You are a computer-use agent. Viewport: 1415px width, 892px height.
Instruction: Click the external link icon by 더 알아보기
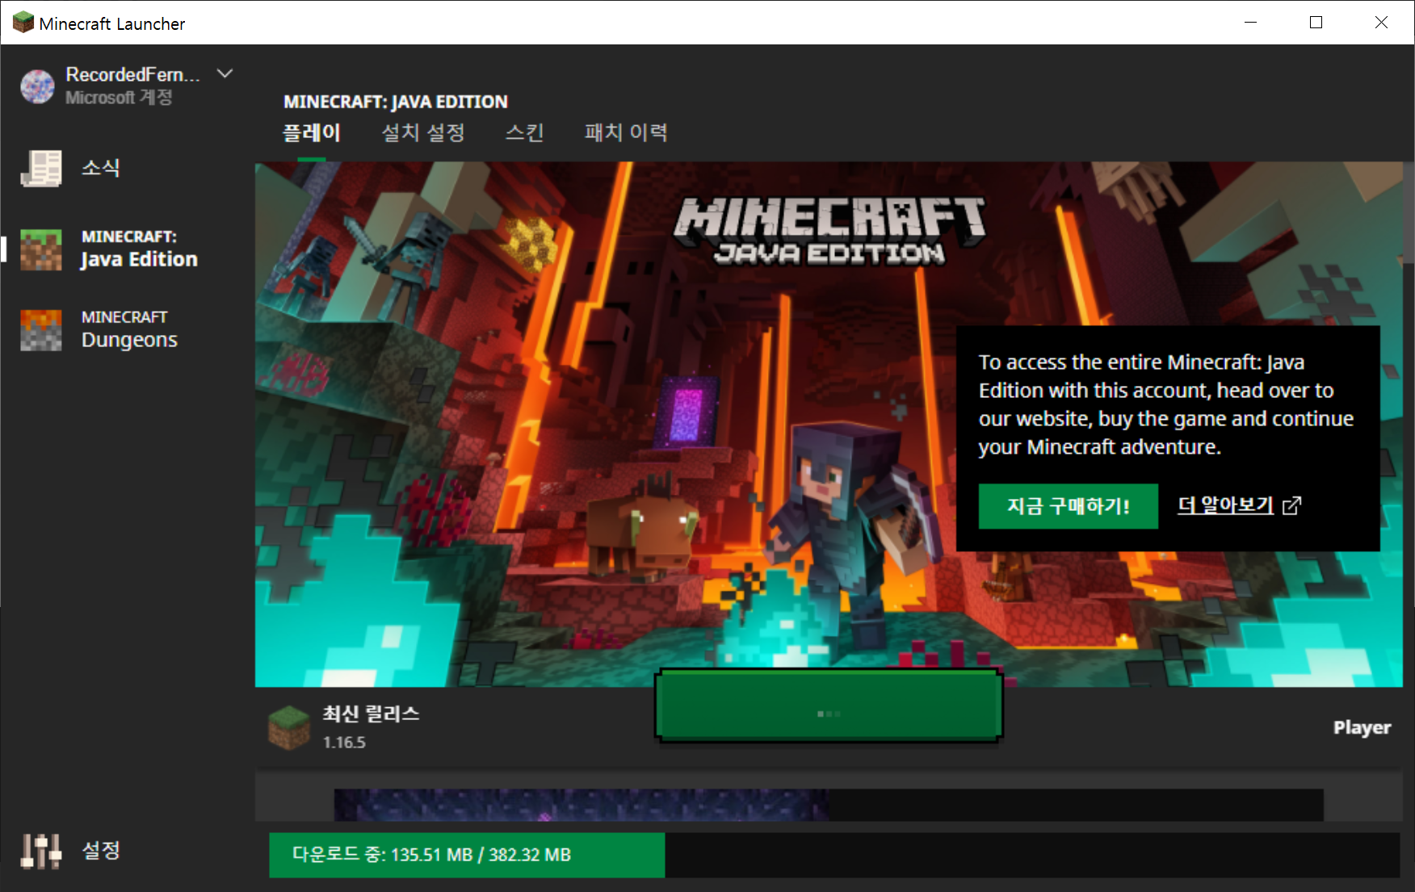(x=1292, y=505)
